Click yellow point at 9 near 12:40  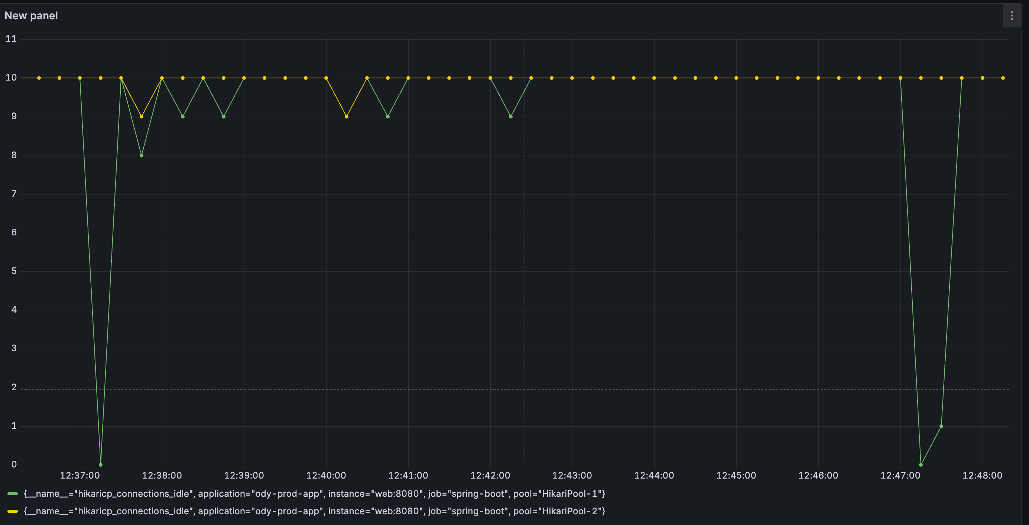pyautogui.click(x=346, y=117)
